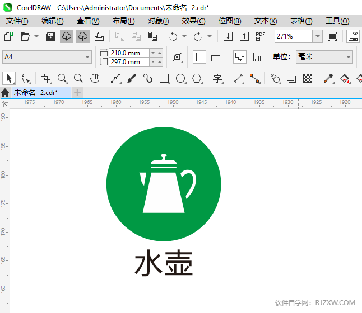Viewport: 362px width, 313px height.
Task: Toggle apply layout to current page only
Action: (x=256, y=57)
